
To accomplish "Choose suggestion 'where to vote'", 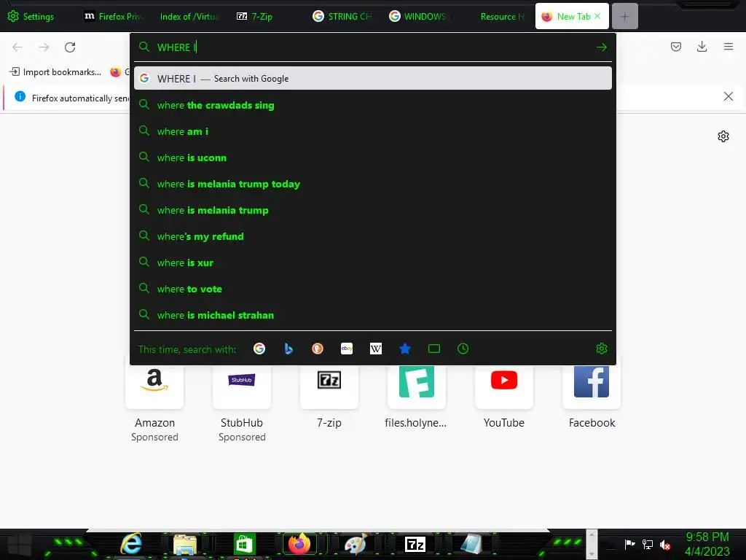I will (372, 289).
